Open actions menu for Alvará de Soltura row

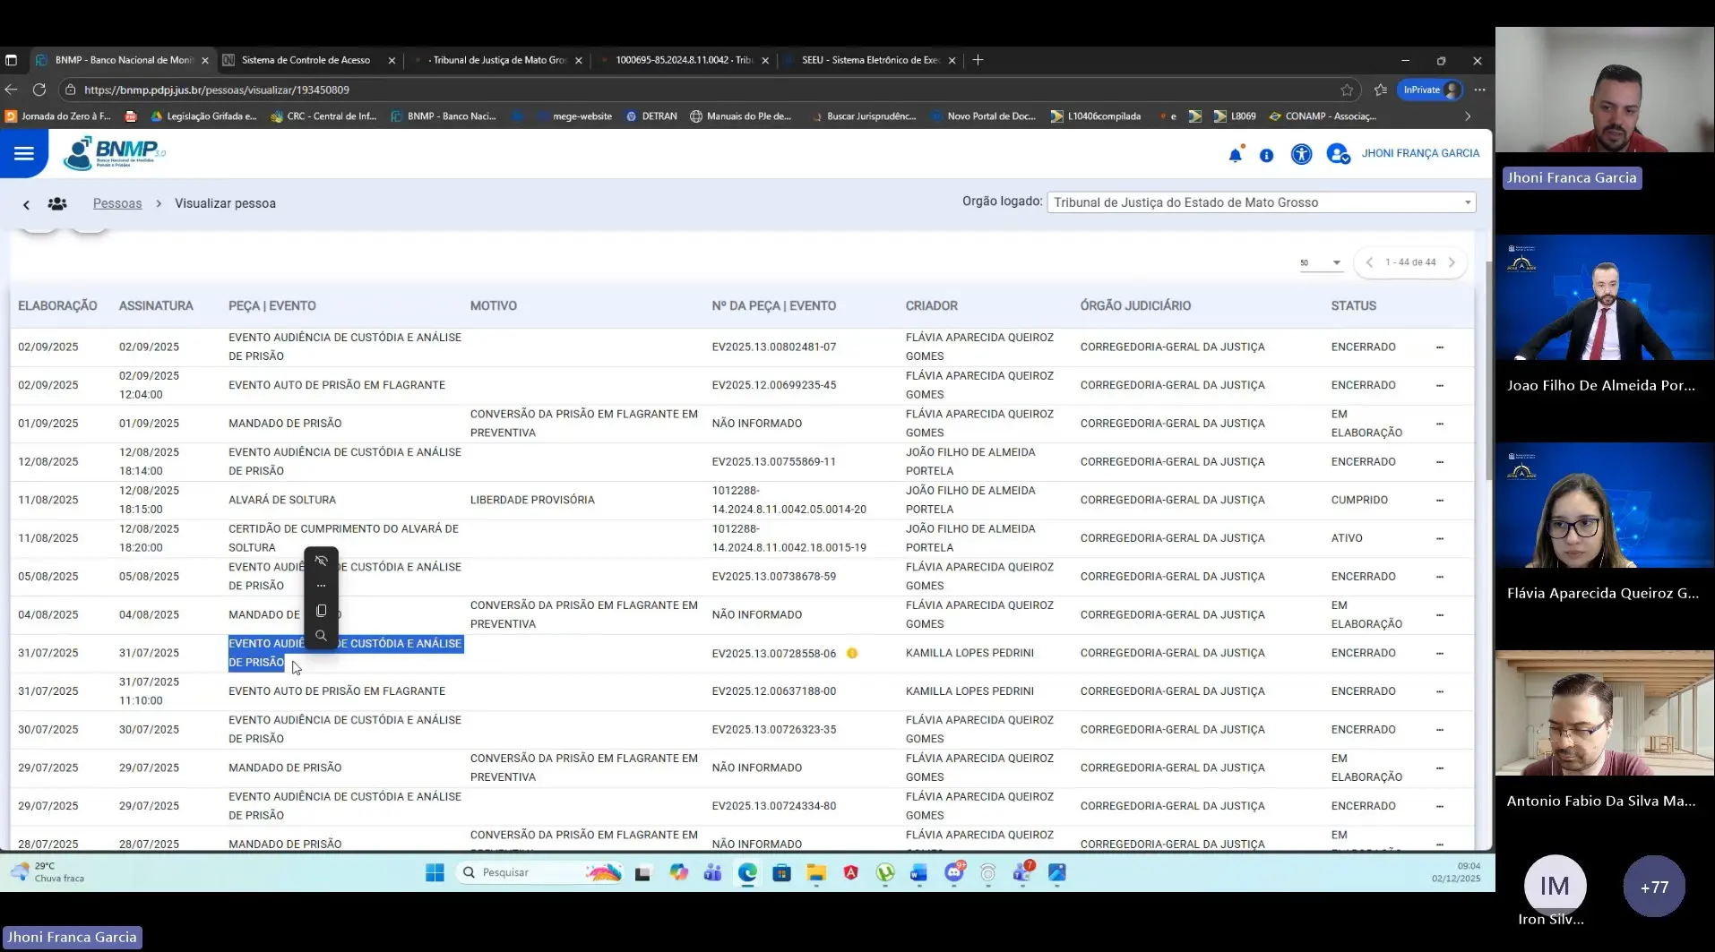pos(1440,501)
